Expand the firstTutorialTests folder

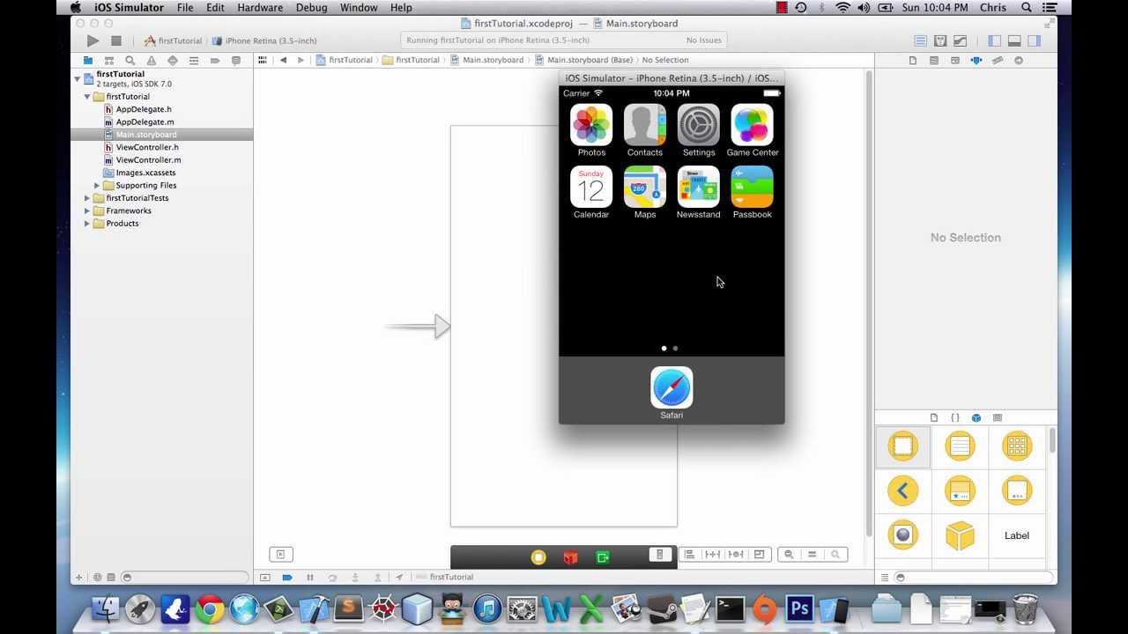87,198
